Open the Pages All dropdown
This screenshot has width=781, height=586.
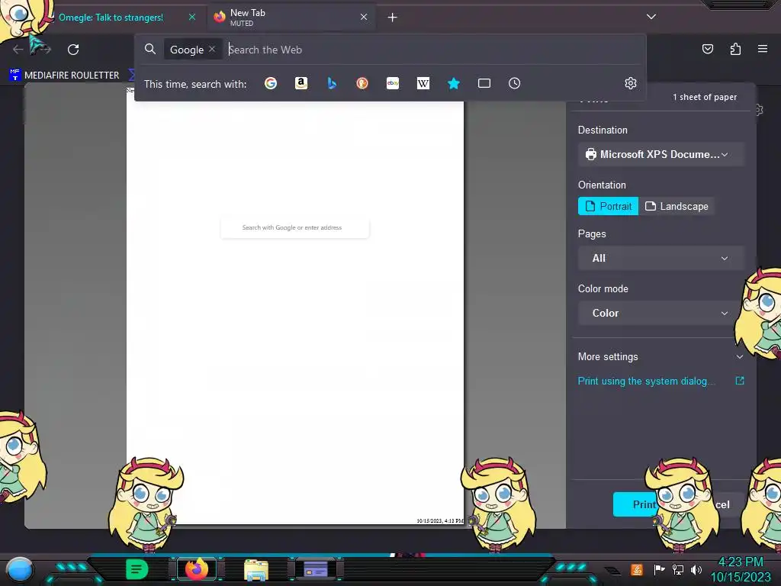pyautogui.click(x=661, y=258)
